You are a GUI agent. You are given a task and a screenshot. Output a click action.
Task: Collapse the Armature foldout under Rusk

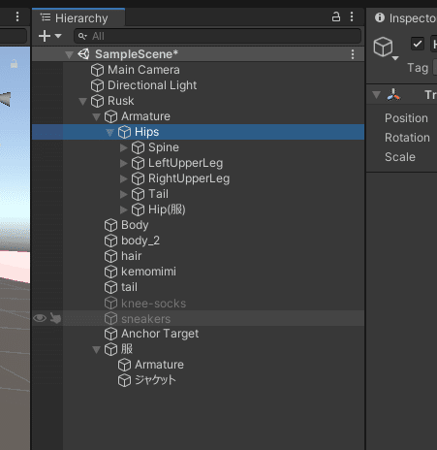[x=96, y=116]
